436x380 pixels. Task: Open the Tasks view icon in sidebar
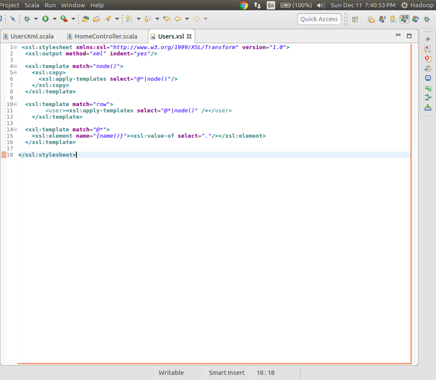[x=428, y=68]
